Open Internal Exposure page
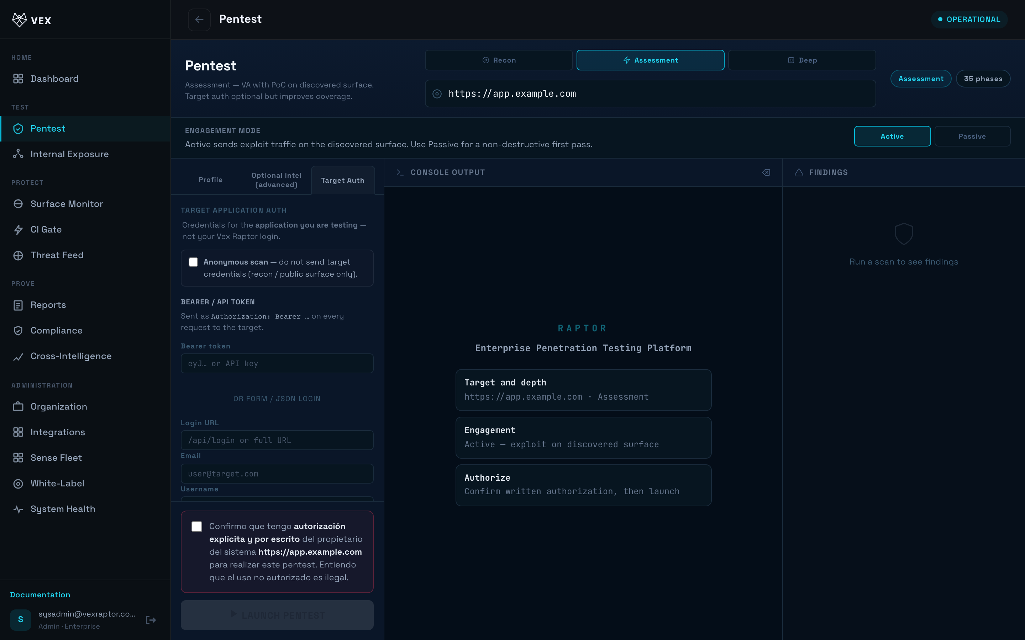 (85, 154)
